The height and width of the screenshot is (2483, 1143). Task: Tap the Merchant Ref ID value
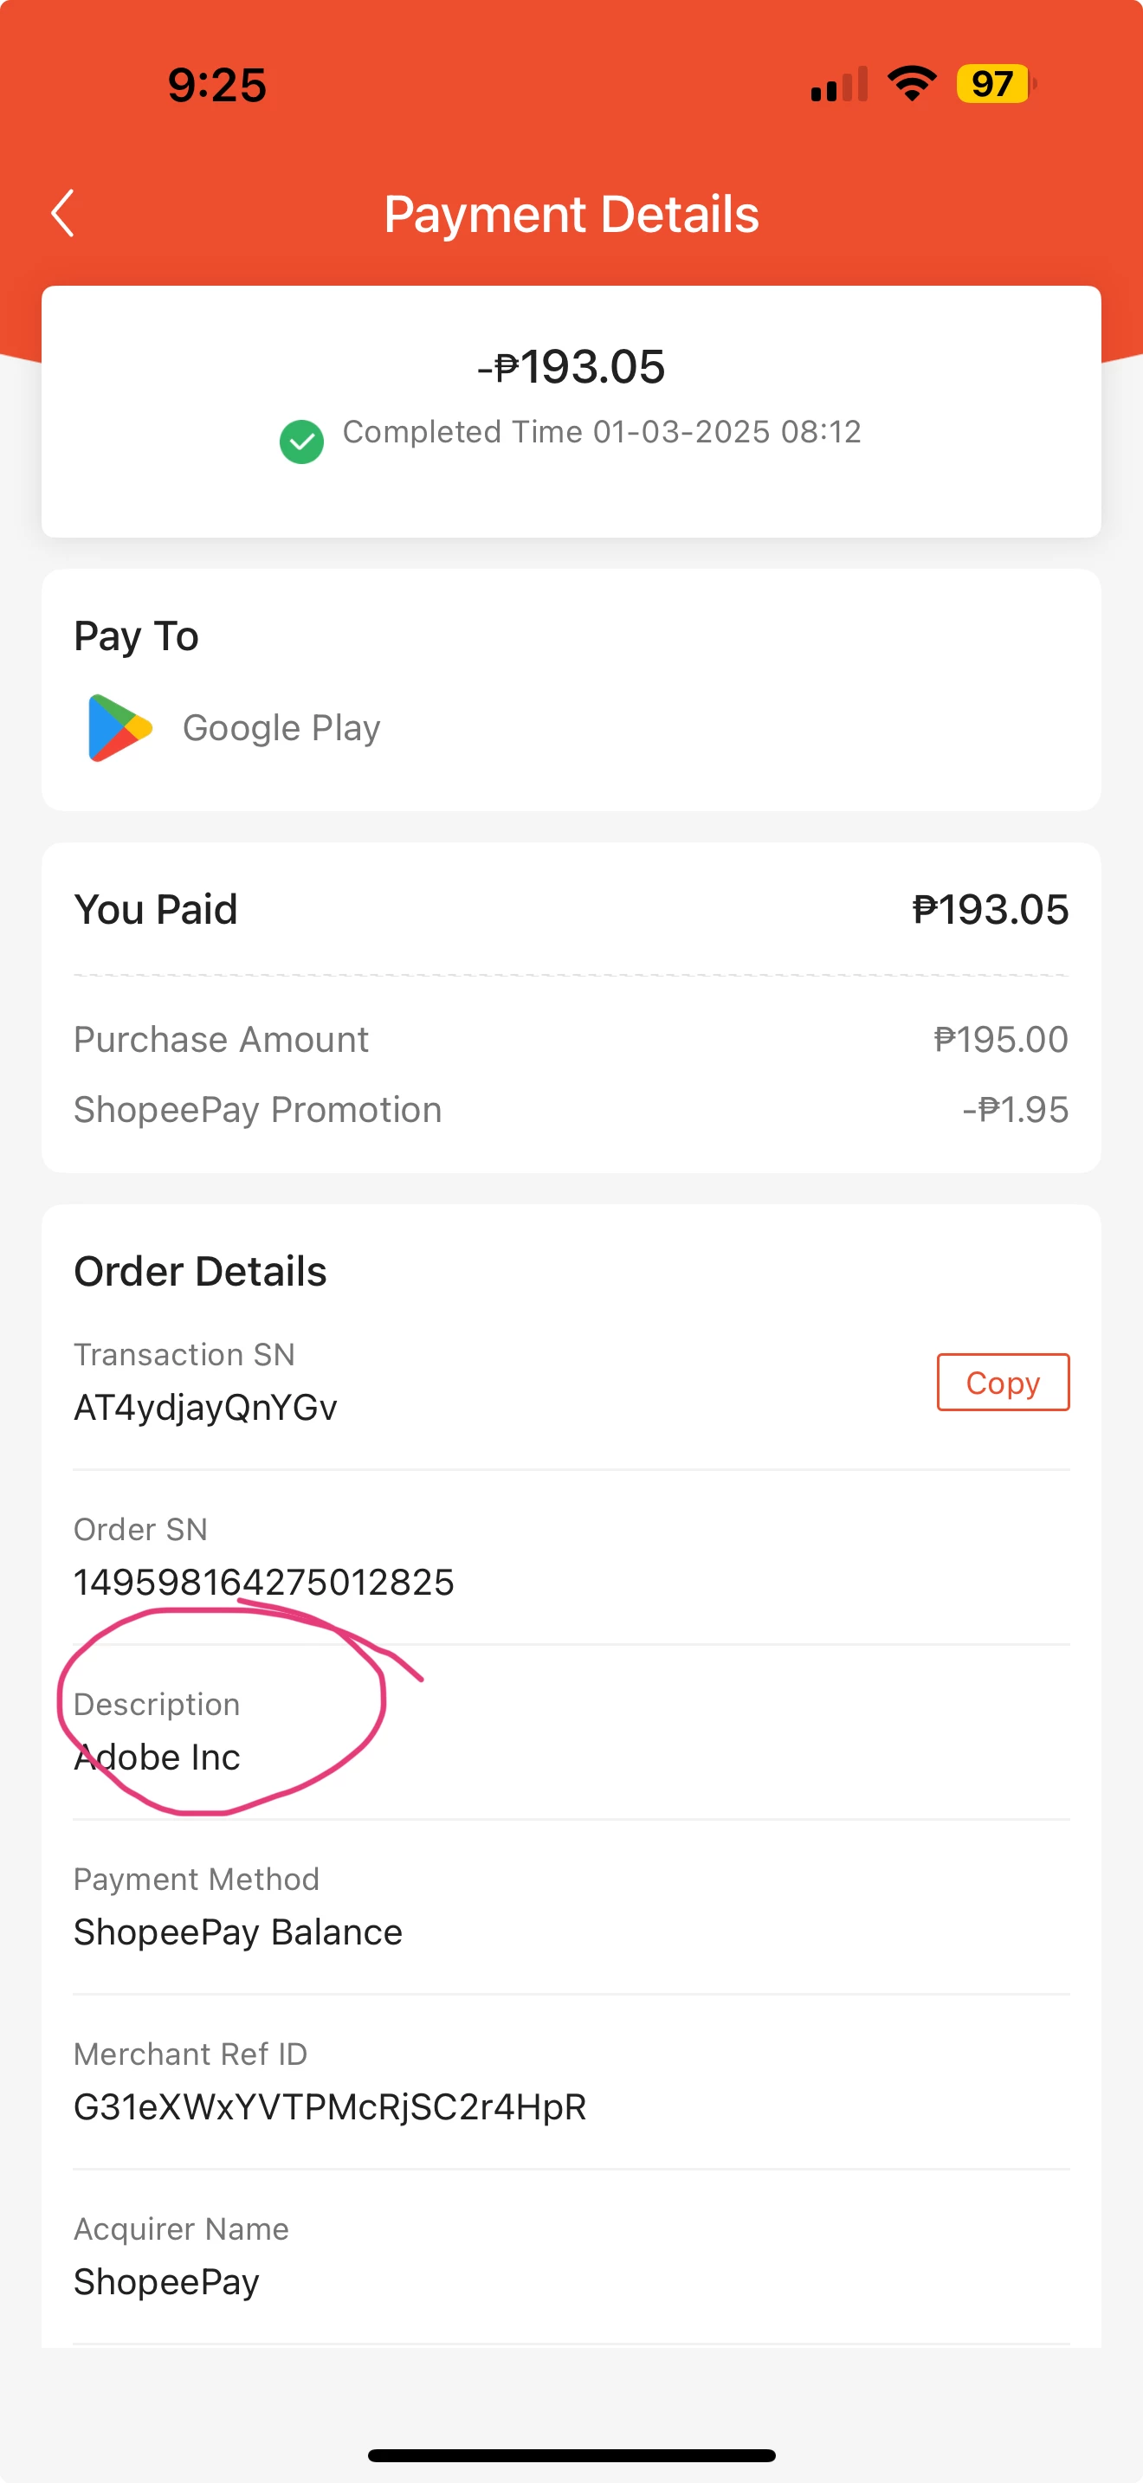pos(331,2107)
